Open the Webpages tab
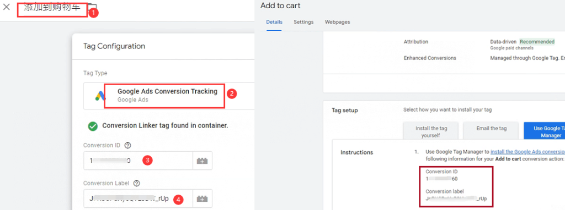Screen dimensions: 565x210 click(x=337, y=22)
